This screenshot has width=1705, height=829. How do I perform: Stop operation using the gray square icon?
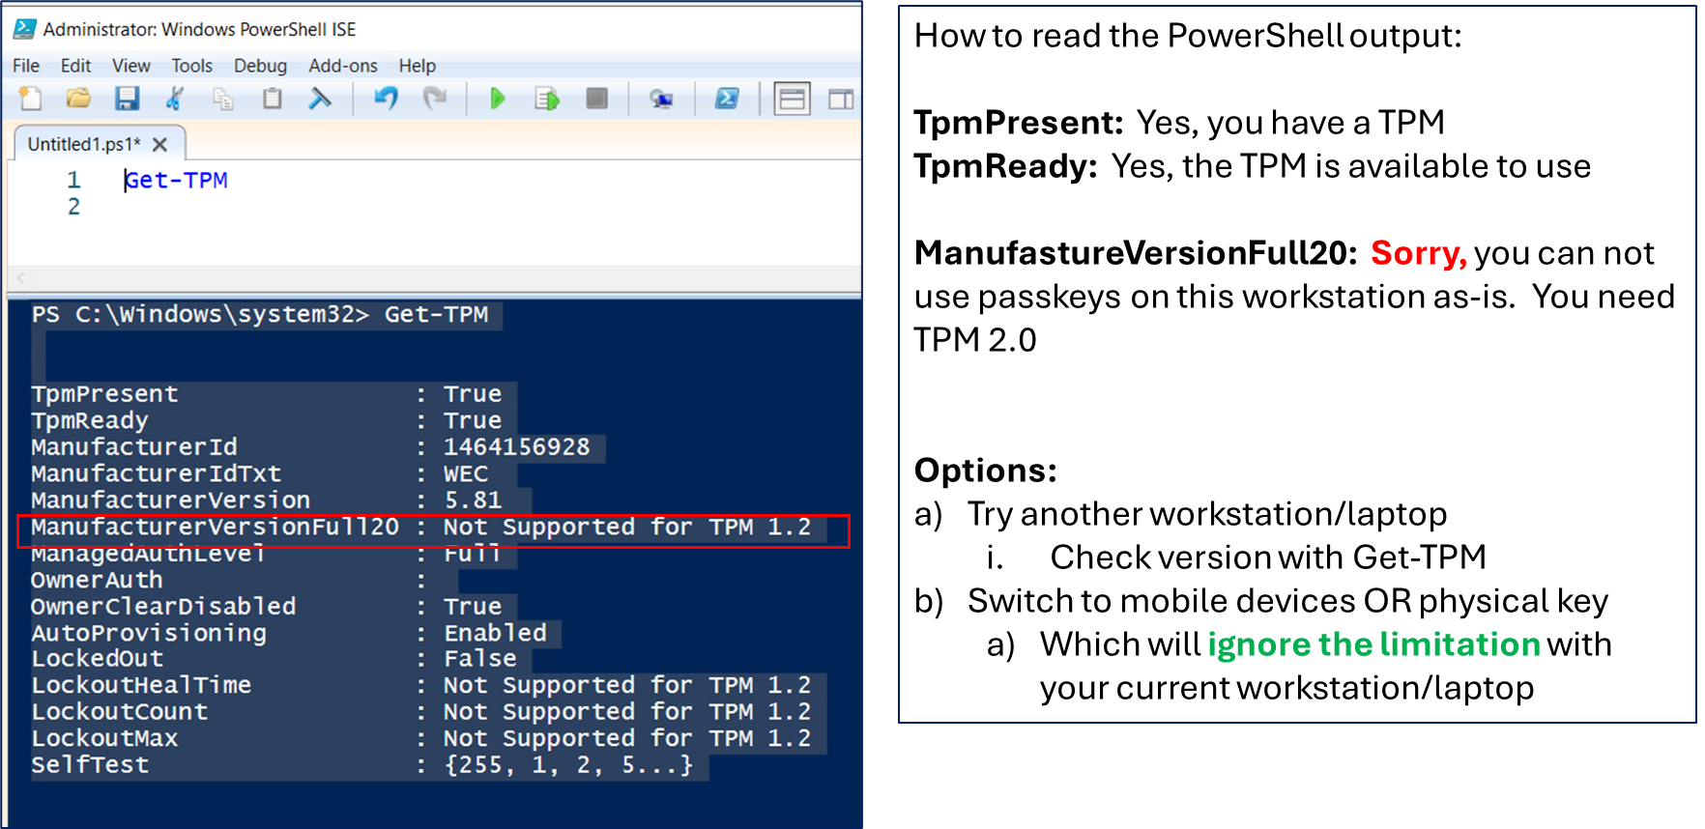point(597,99)
